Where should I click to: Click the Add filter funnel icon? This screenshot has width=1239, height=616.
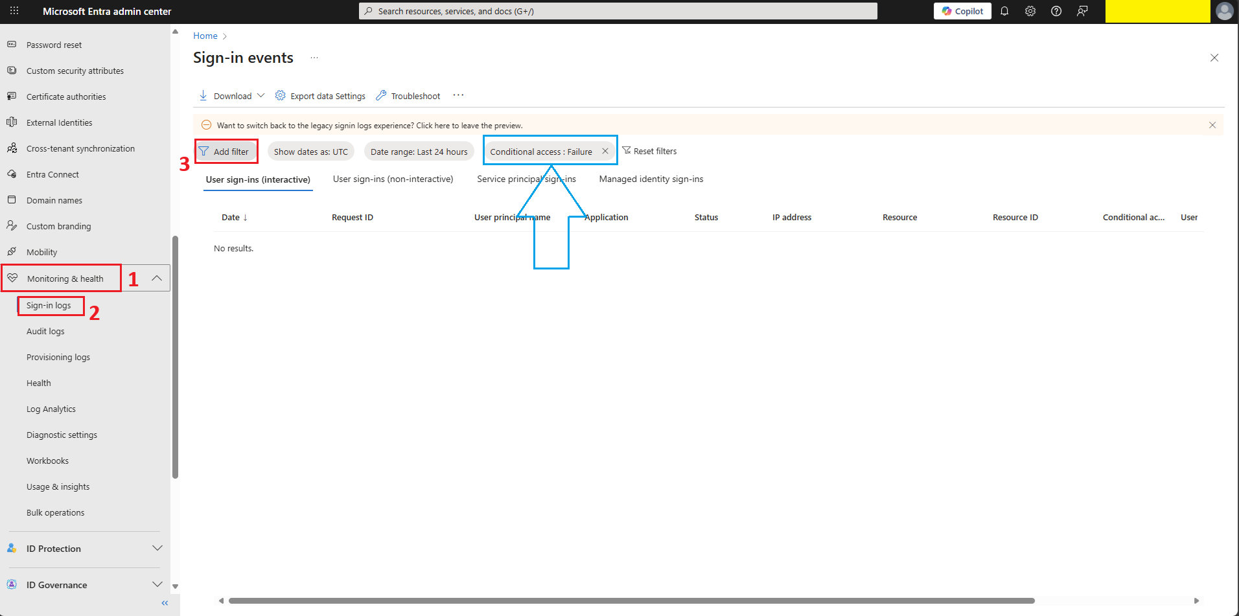pyautogui.click(x=204, y=151)
